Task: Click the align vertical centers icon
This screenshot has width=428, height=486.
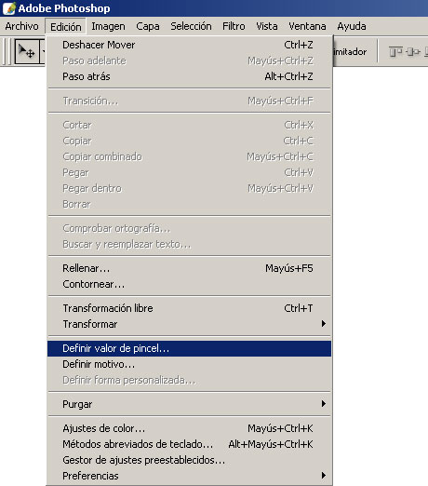Action: click(x=413, y=51)
